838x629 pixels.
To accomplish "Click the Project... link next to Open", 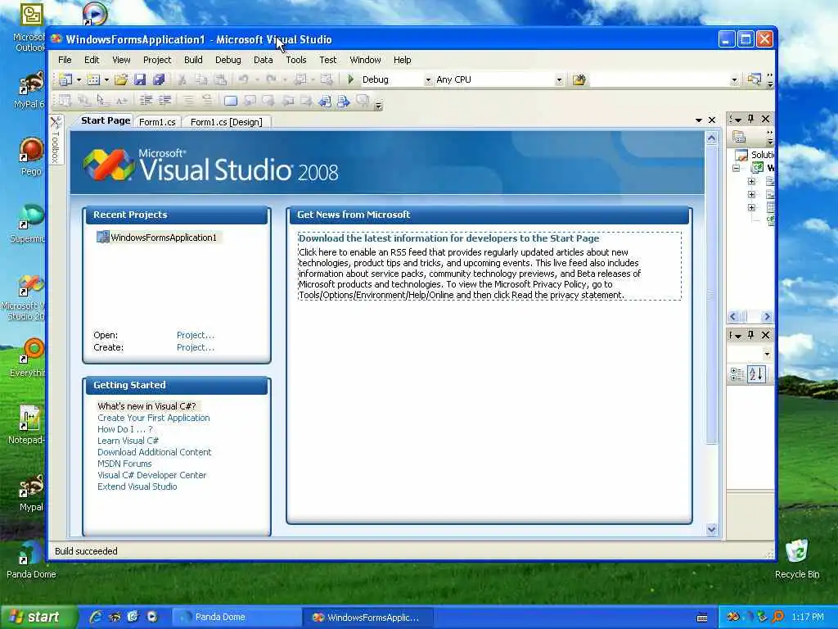I will tap(195, 335).
